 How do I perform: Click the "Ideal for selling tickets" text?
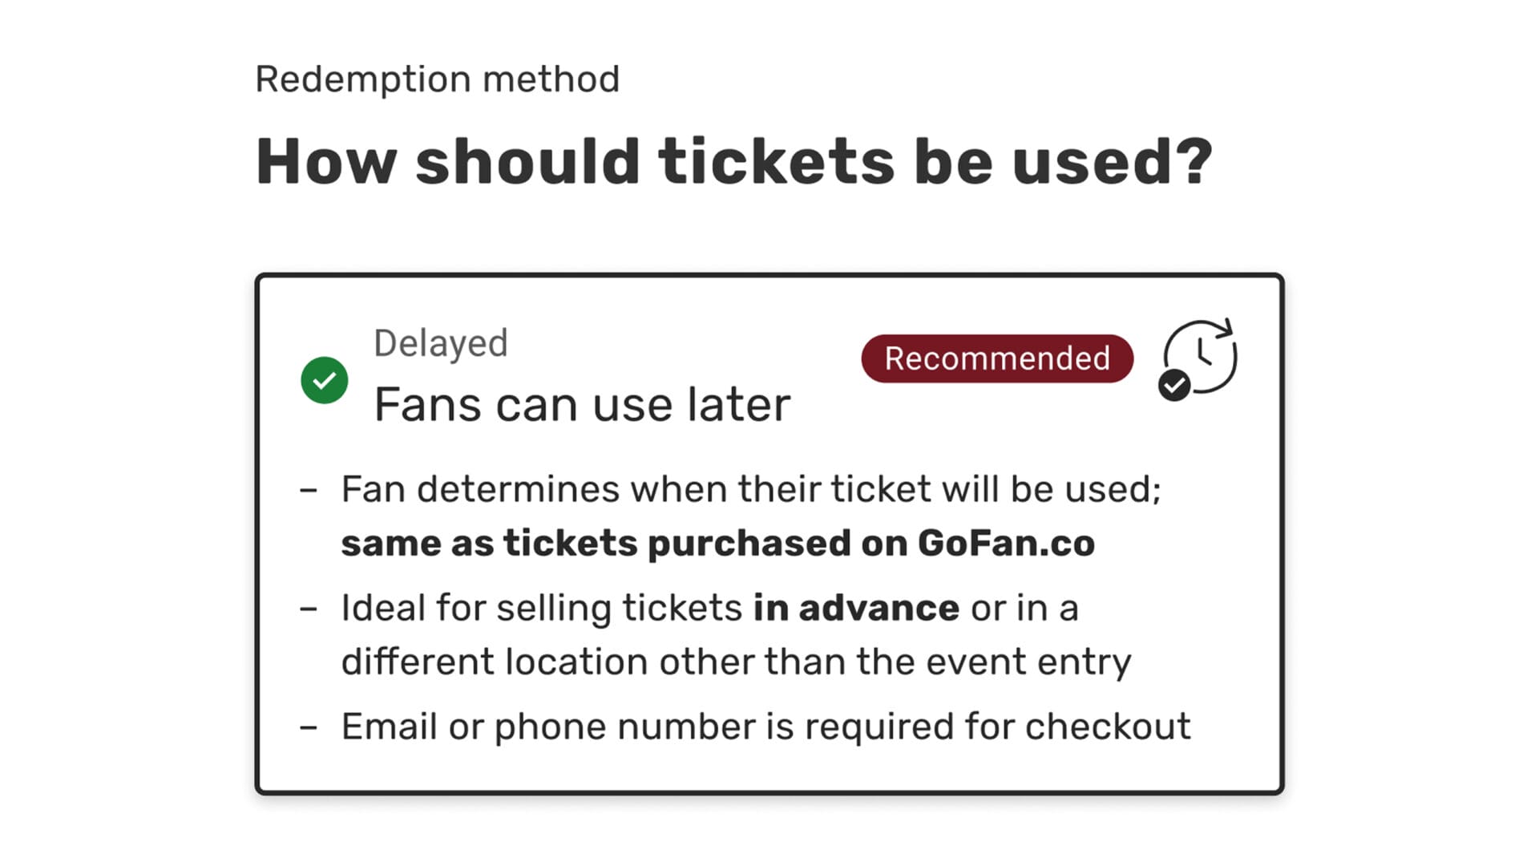click(x=542, y=608)
